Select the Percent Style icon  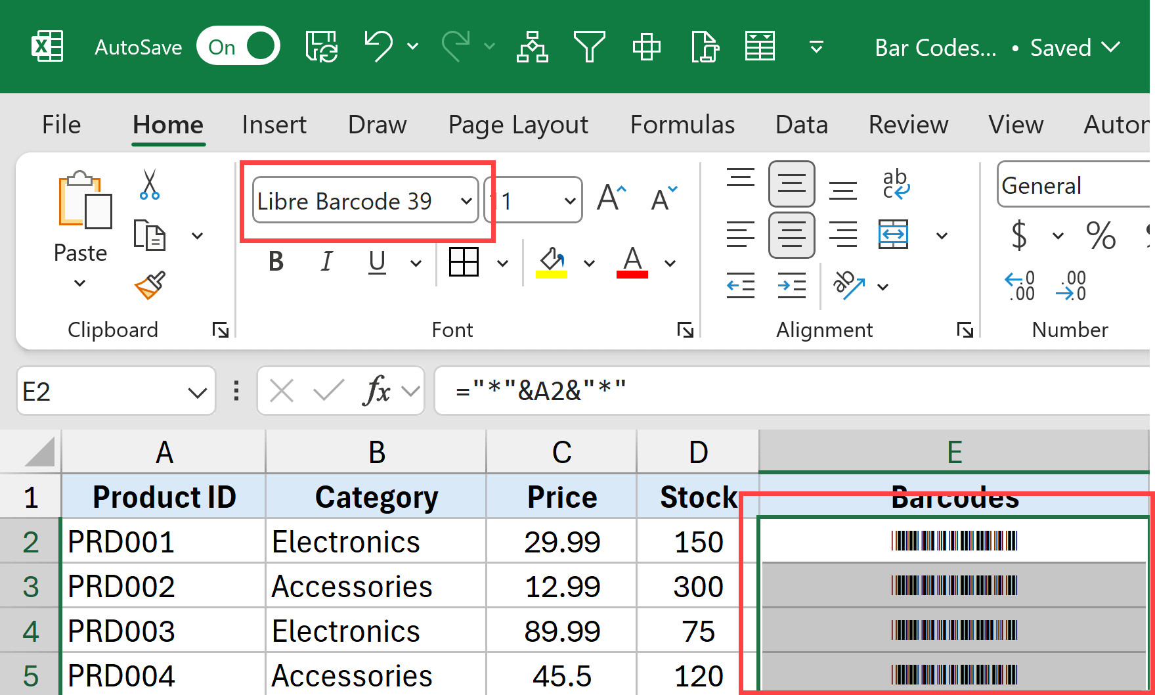pos(1102,236)
